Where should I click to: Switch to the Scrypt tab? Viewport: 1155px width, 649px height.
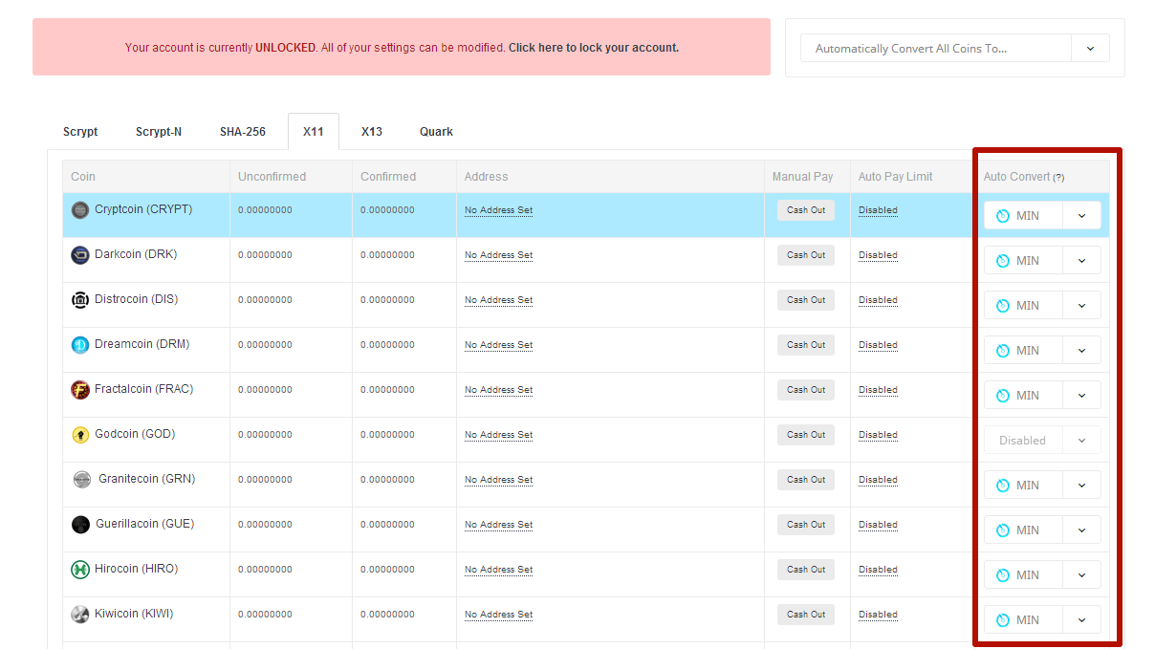click(x=80, y=132)
